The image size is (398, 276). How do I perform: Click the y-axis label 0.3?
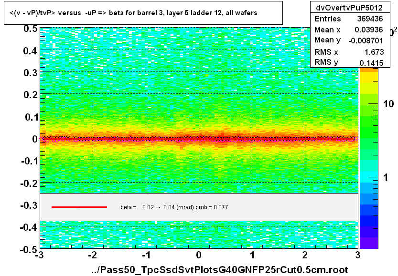click(x=30, y=73)
